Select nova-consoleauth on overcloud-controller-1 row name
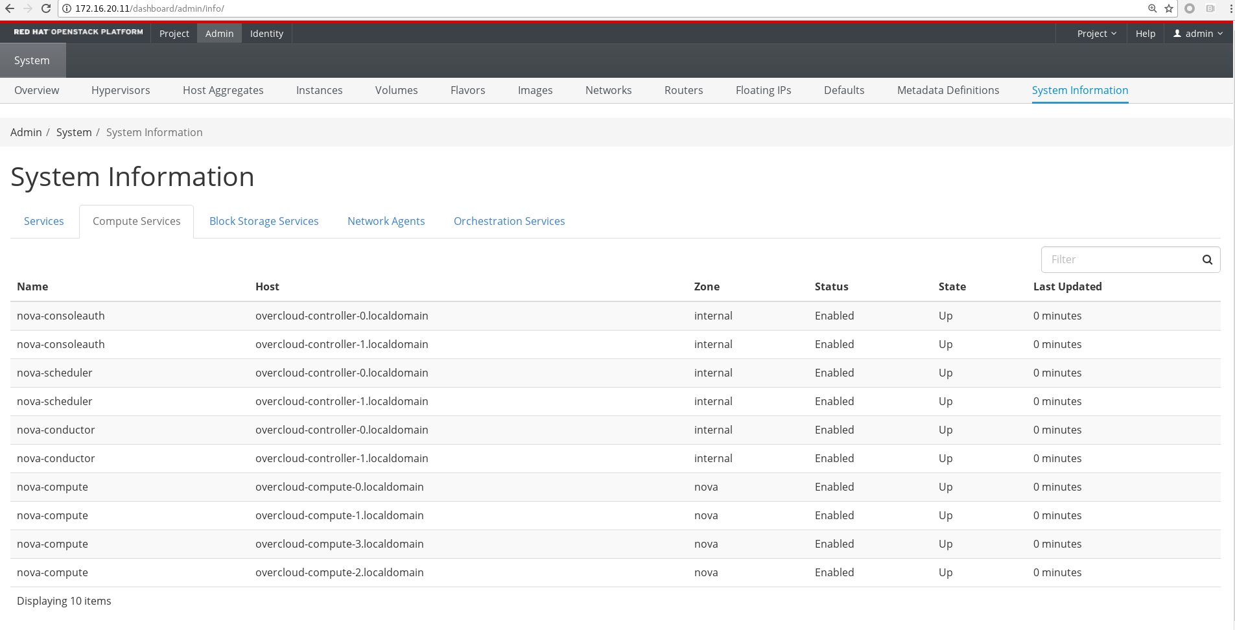The width and height of the screenshot is (1235, 630). click(61, 344)
